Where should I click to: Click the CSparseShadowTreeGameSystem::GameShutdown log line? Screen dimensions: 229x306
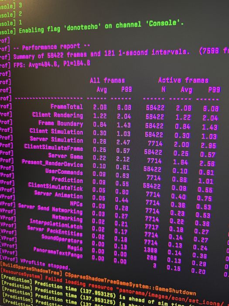(x=130, y=283)
